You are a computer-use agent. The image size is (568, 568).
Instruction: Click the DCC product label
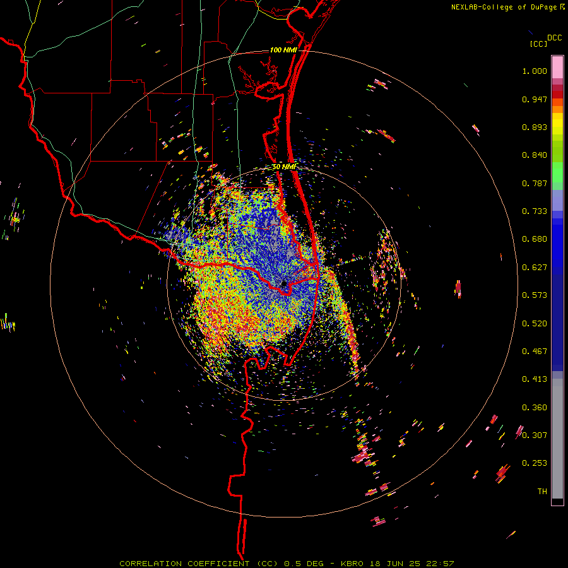(x=554, y=38)
